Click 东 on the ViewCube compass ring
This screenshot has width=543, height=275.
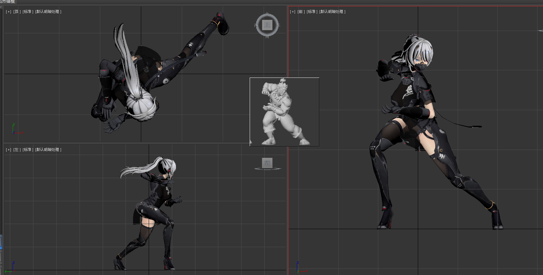pyautogui.click(x=278, y=25)
